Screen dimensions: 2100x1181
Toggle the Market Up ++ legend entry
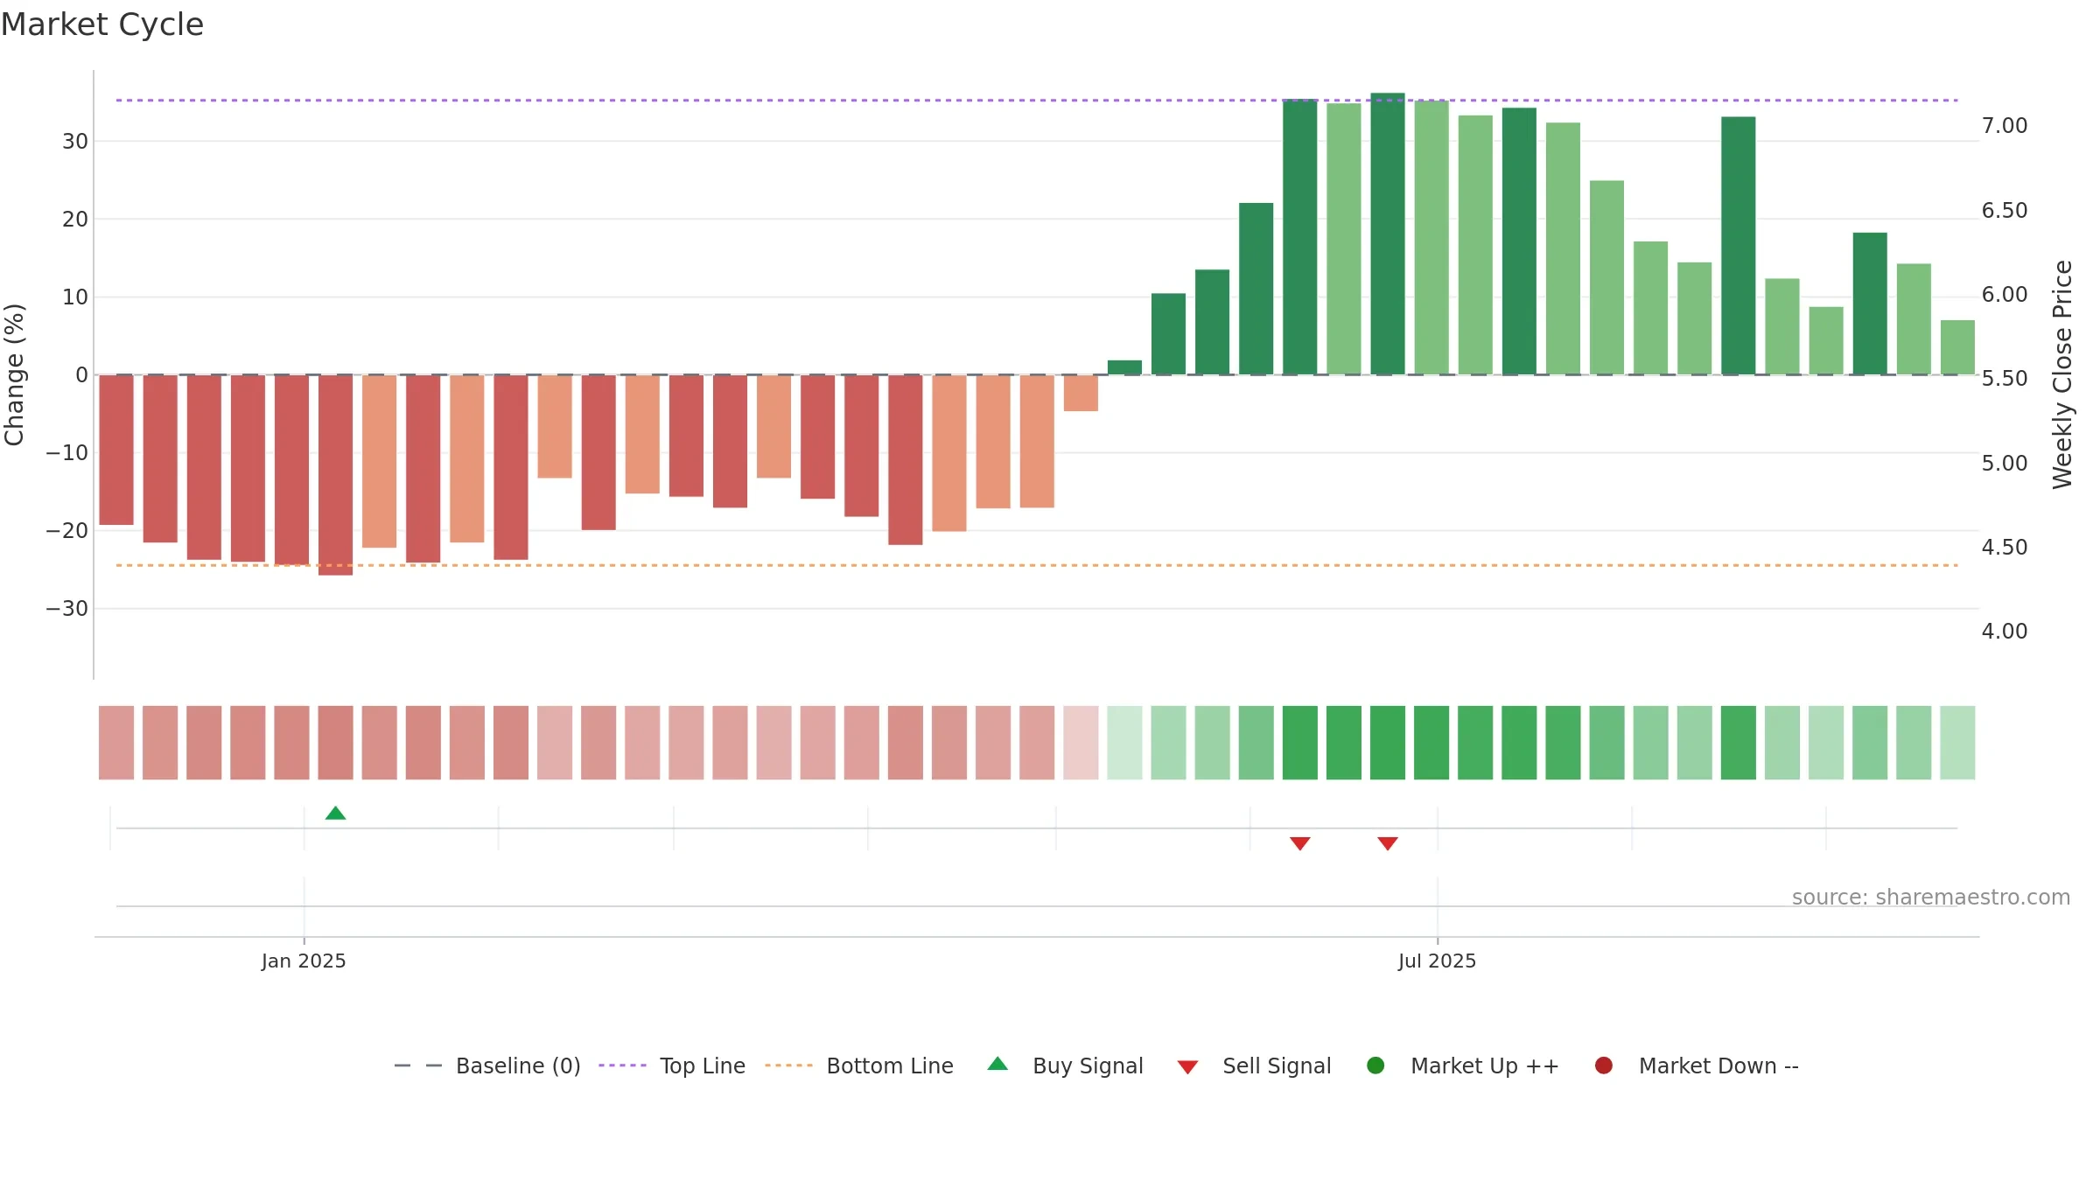tap(1463, 1066)
